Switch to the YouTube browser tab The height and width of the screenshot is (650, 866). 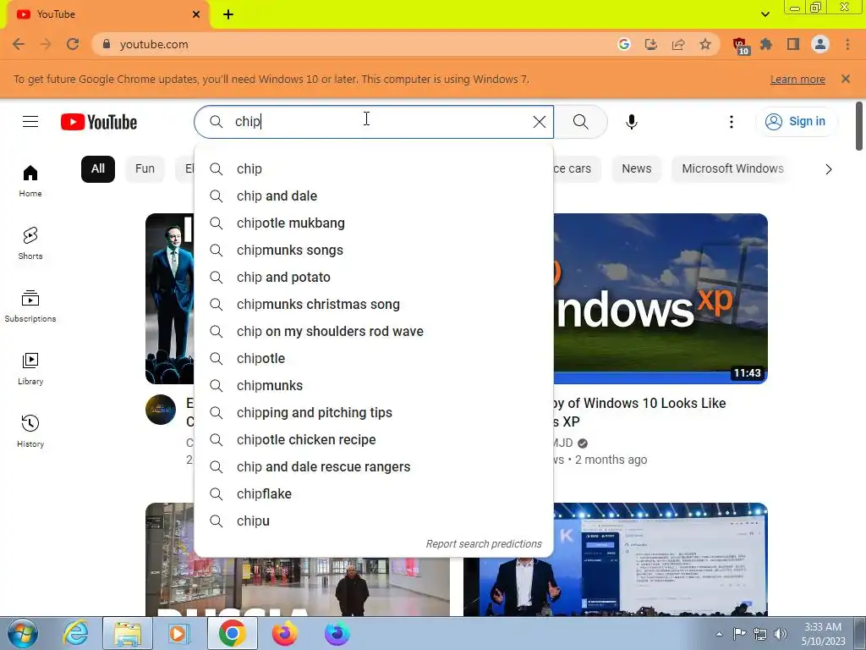107,14
